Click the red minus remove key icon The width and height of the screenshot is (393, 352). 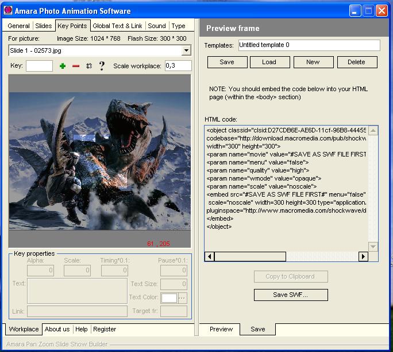point(76,66)
